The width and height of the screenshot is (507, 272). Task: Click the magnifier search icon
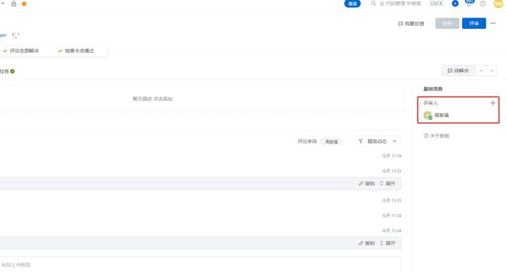(373, 4)
